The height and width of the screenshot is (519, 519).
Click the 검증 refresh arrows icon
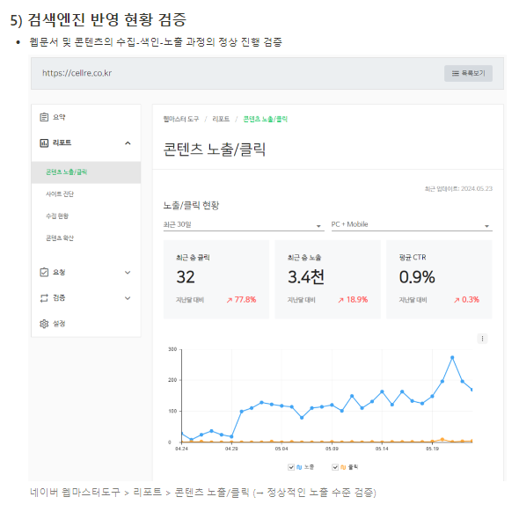(x=44, y=298)
